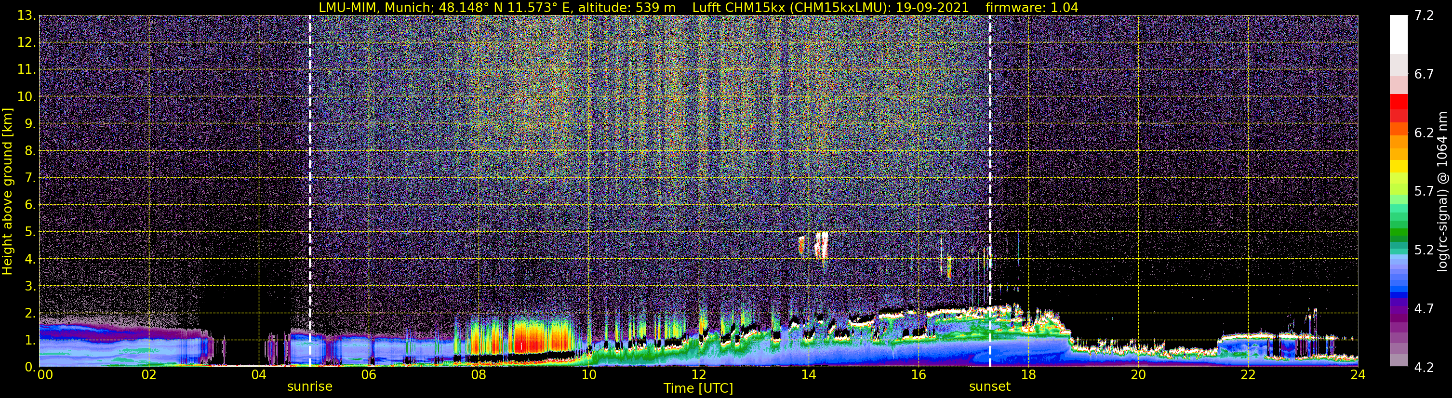Click the colorbar tick value "6.2"
1452x398 pixels.
(1424, 133)
